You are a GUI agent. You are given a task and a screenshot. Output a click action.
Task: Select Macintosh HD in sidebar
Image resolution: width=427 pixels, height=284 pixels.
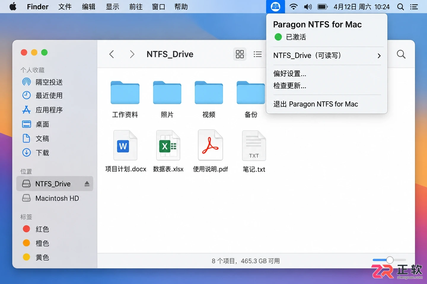50,198
